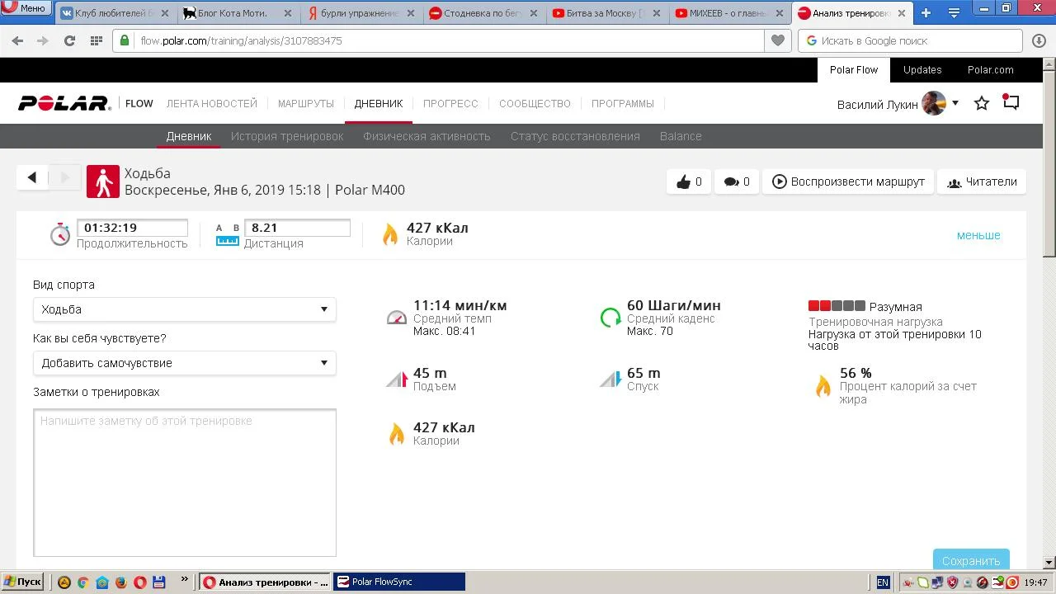Click the like thumbs-up icon

point(683,182)
